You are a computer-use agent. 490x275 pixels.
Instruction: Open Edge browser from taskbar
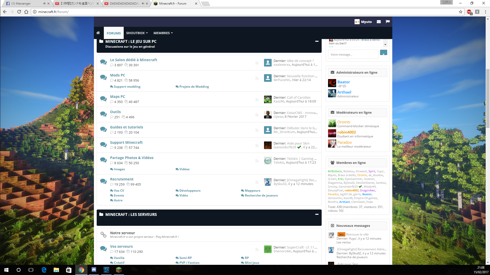44,270
